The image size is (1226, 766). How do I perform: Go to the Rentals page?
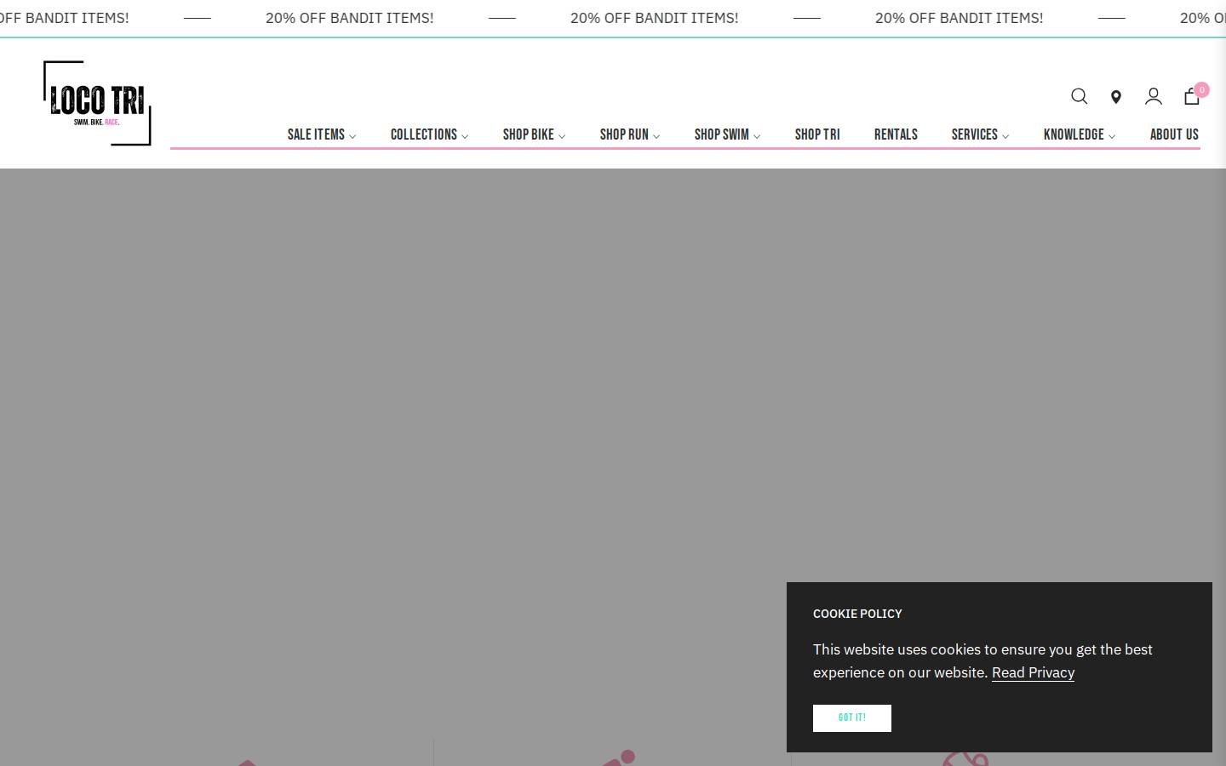(896, 134)
